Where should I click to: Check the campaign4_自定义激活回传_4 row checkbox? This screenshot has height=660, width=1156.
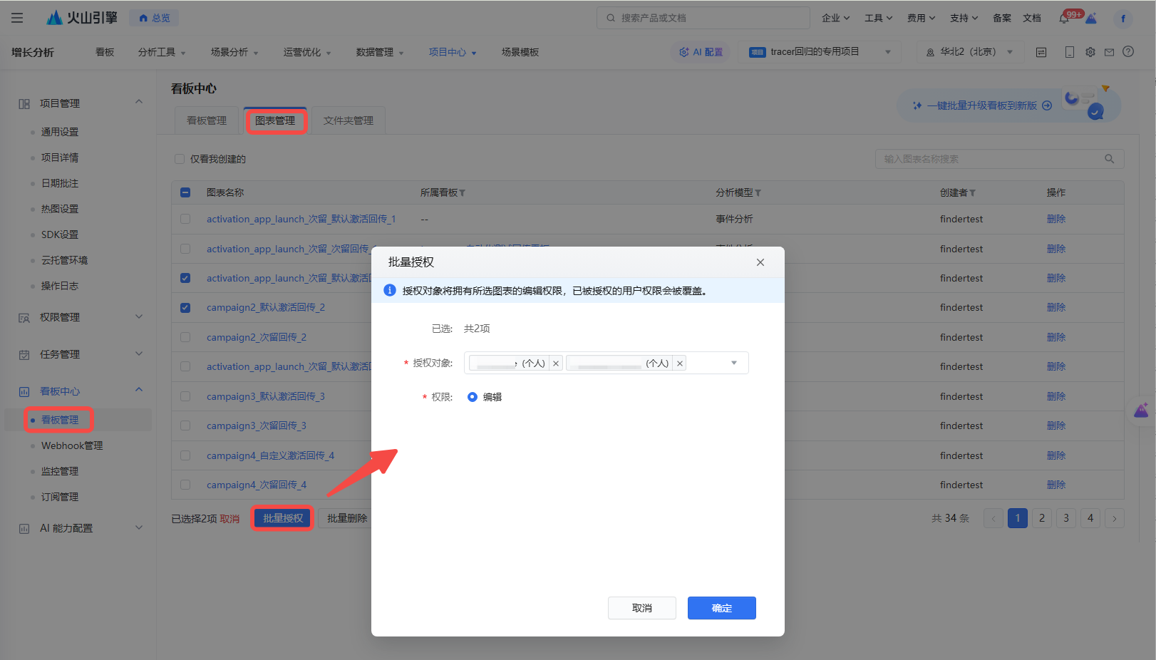[x=185, y=455]
